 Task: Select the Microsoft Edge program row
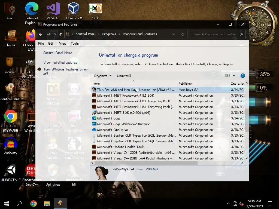point(168,118)
